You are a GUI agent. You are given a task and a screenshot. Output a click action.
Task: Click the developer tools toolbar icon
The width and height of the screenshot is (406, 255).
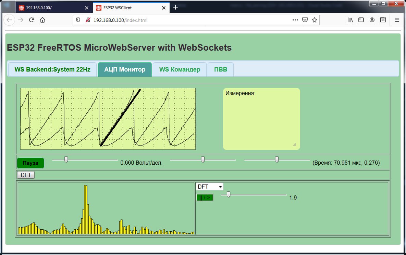tap(383, 20)
